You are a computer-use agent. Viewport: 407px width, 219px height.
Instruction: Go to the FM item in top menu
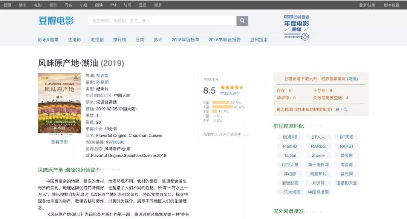pyautogui.click(x=112, y=5)
